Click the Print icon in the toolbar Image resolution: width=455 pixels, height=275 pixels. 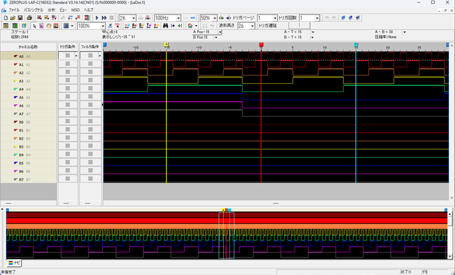tap(29, 18)
